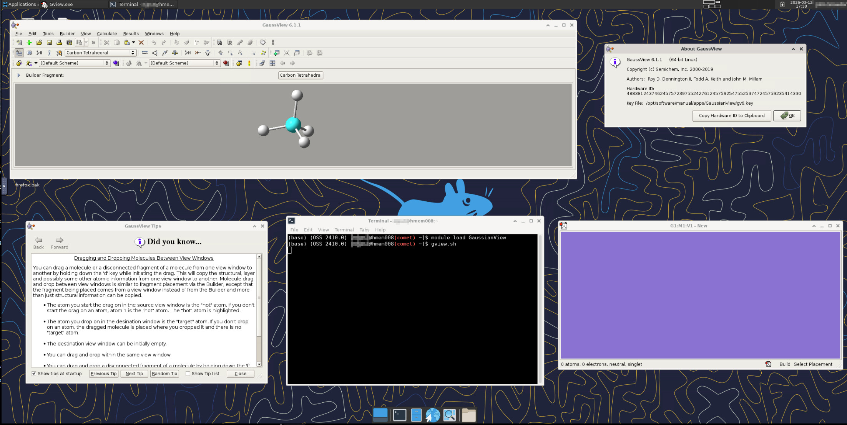Print using the printer toolbar icon
This screenshot has height=425, width=847.
[59, 43]
